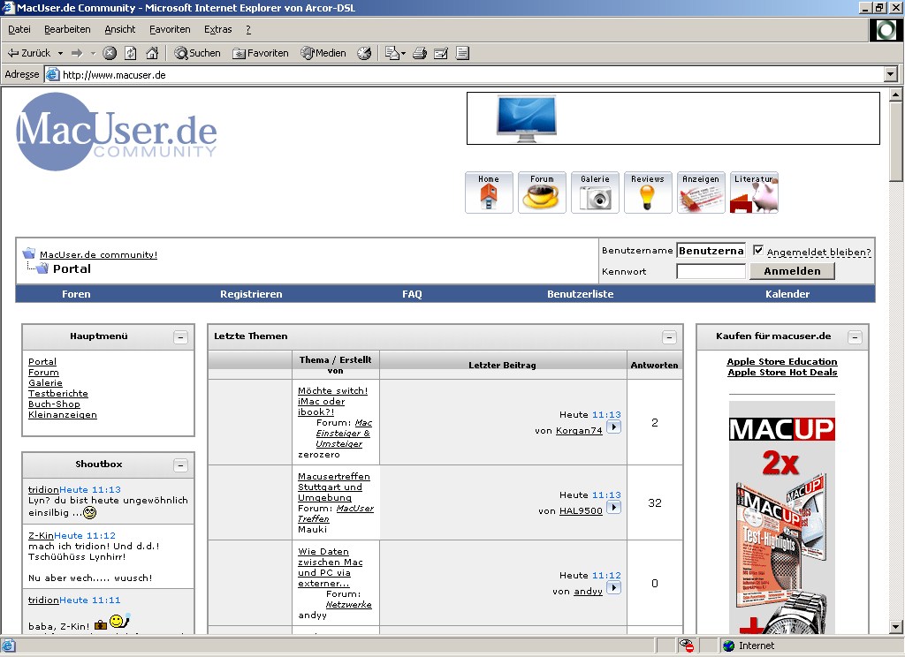
Task: Click the Benutzername input field
Action: coord(711,251)
